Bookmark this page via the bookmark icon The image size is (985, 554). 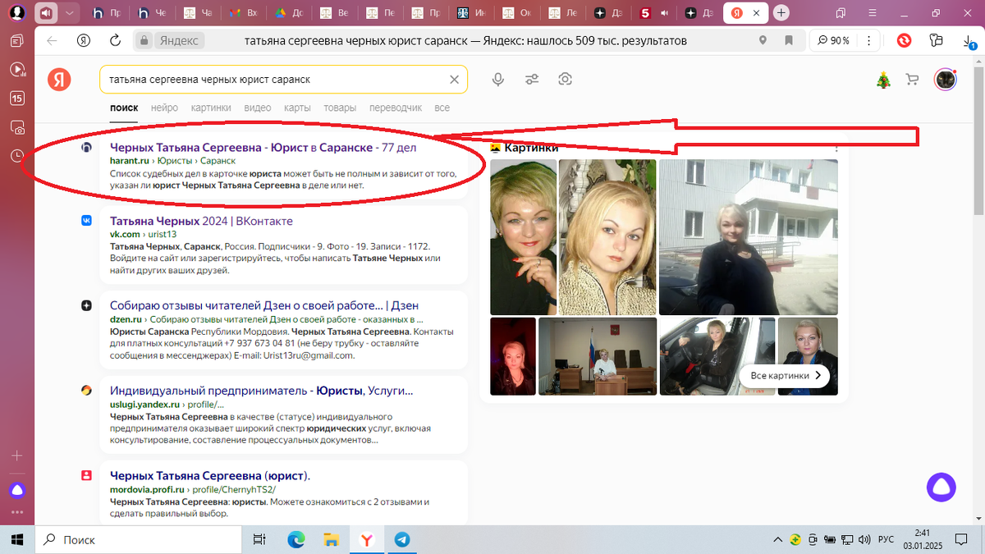pyautogui.click(x=788, y=41)
